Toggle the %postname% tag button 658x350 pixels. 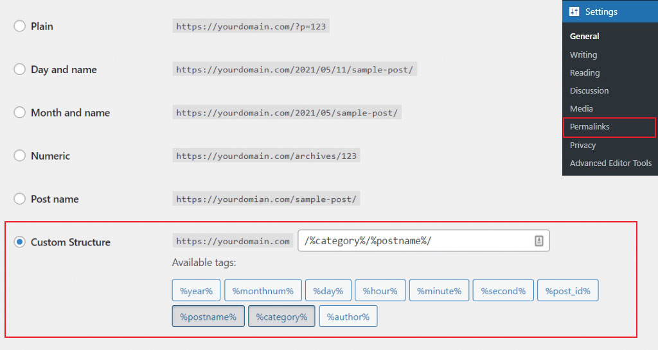[x=208, y=317]
